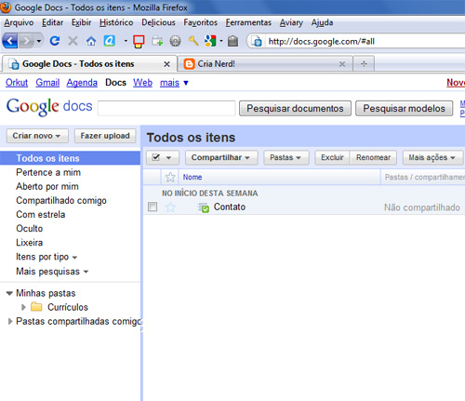
Task: Click the Renomear button
Action: 373,157
